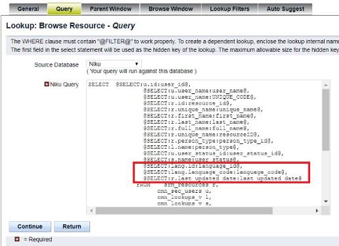The height and width of the screenshot is (246, 339).
Task: Click the horizontal scrollbar thumb of query box
Action: [184, 211]
